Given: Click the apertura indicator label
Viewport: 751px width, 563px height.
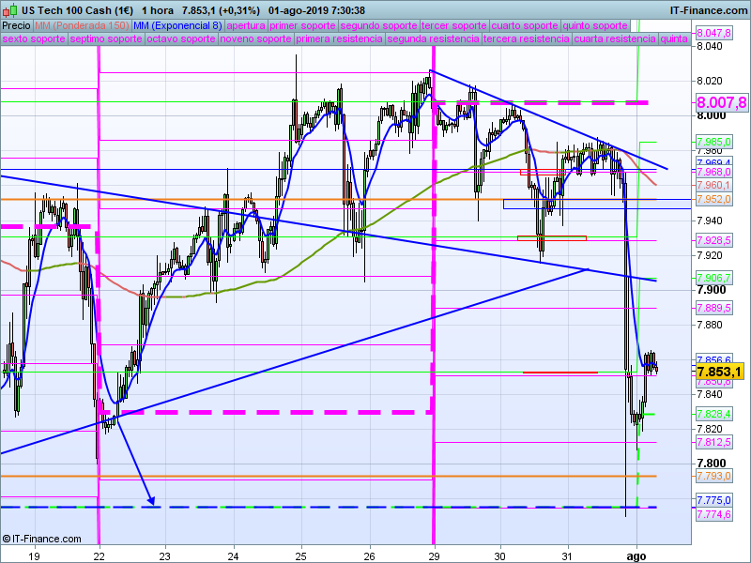Looking at the screenshot, I should [246, 26].
